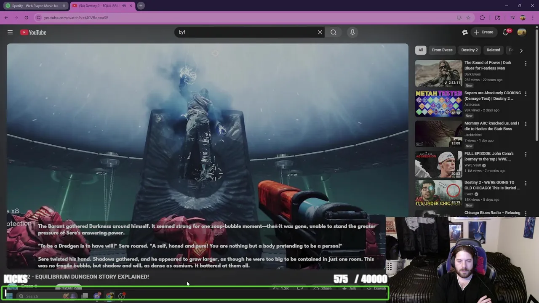Open the IT'S UNDER CHICAGO thumbnail
539x303 pixels.
tap(438, 193)
